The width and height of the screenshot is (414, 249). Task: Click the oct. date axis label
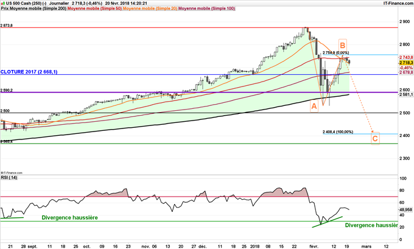tap(86, 246)
